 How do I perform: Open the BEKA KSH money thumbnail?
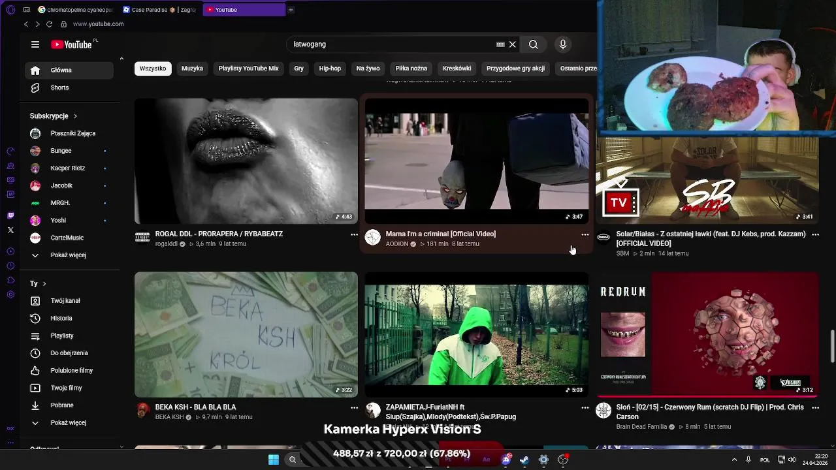246,335
